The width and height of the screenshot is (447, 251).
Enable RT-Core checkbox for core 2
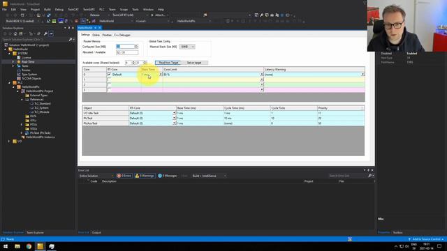coord(109,85)
